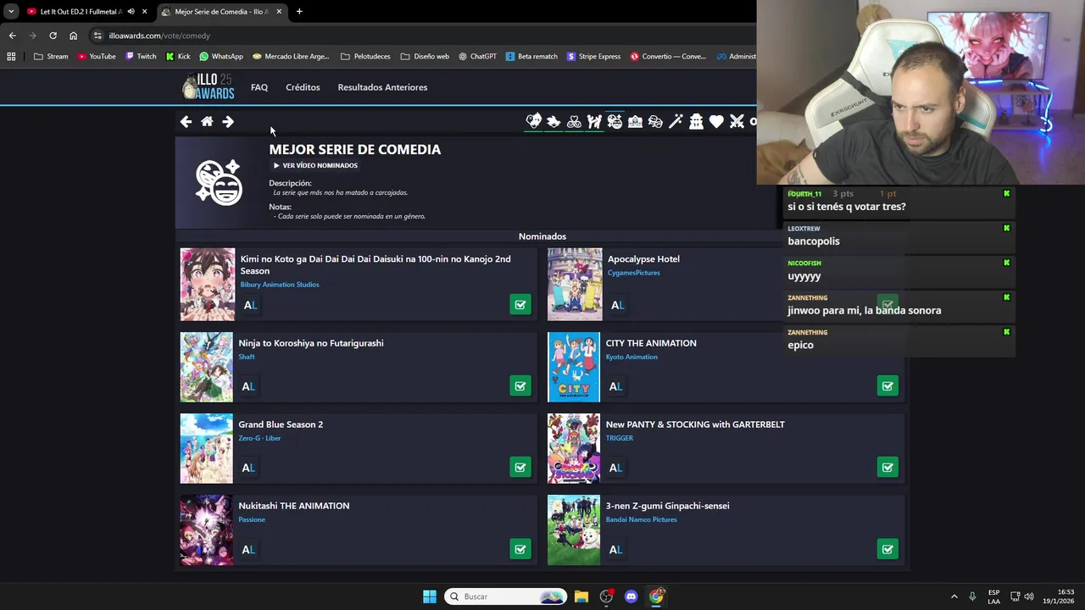1085x610 pixels.
Task: Select the Mejor Serie de Comedia tab
Action: pos(222,12)
